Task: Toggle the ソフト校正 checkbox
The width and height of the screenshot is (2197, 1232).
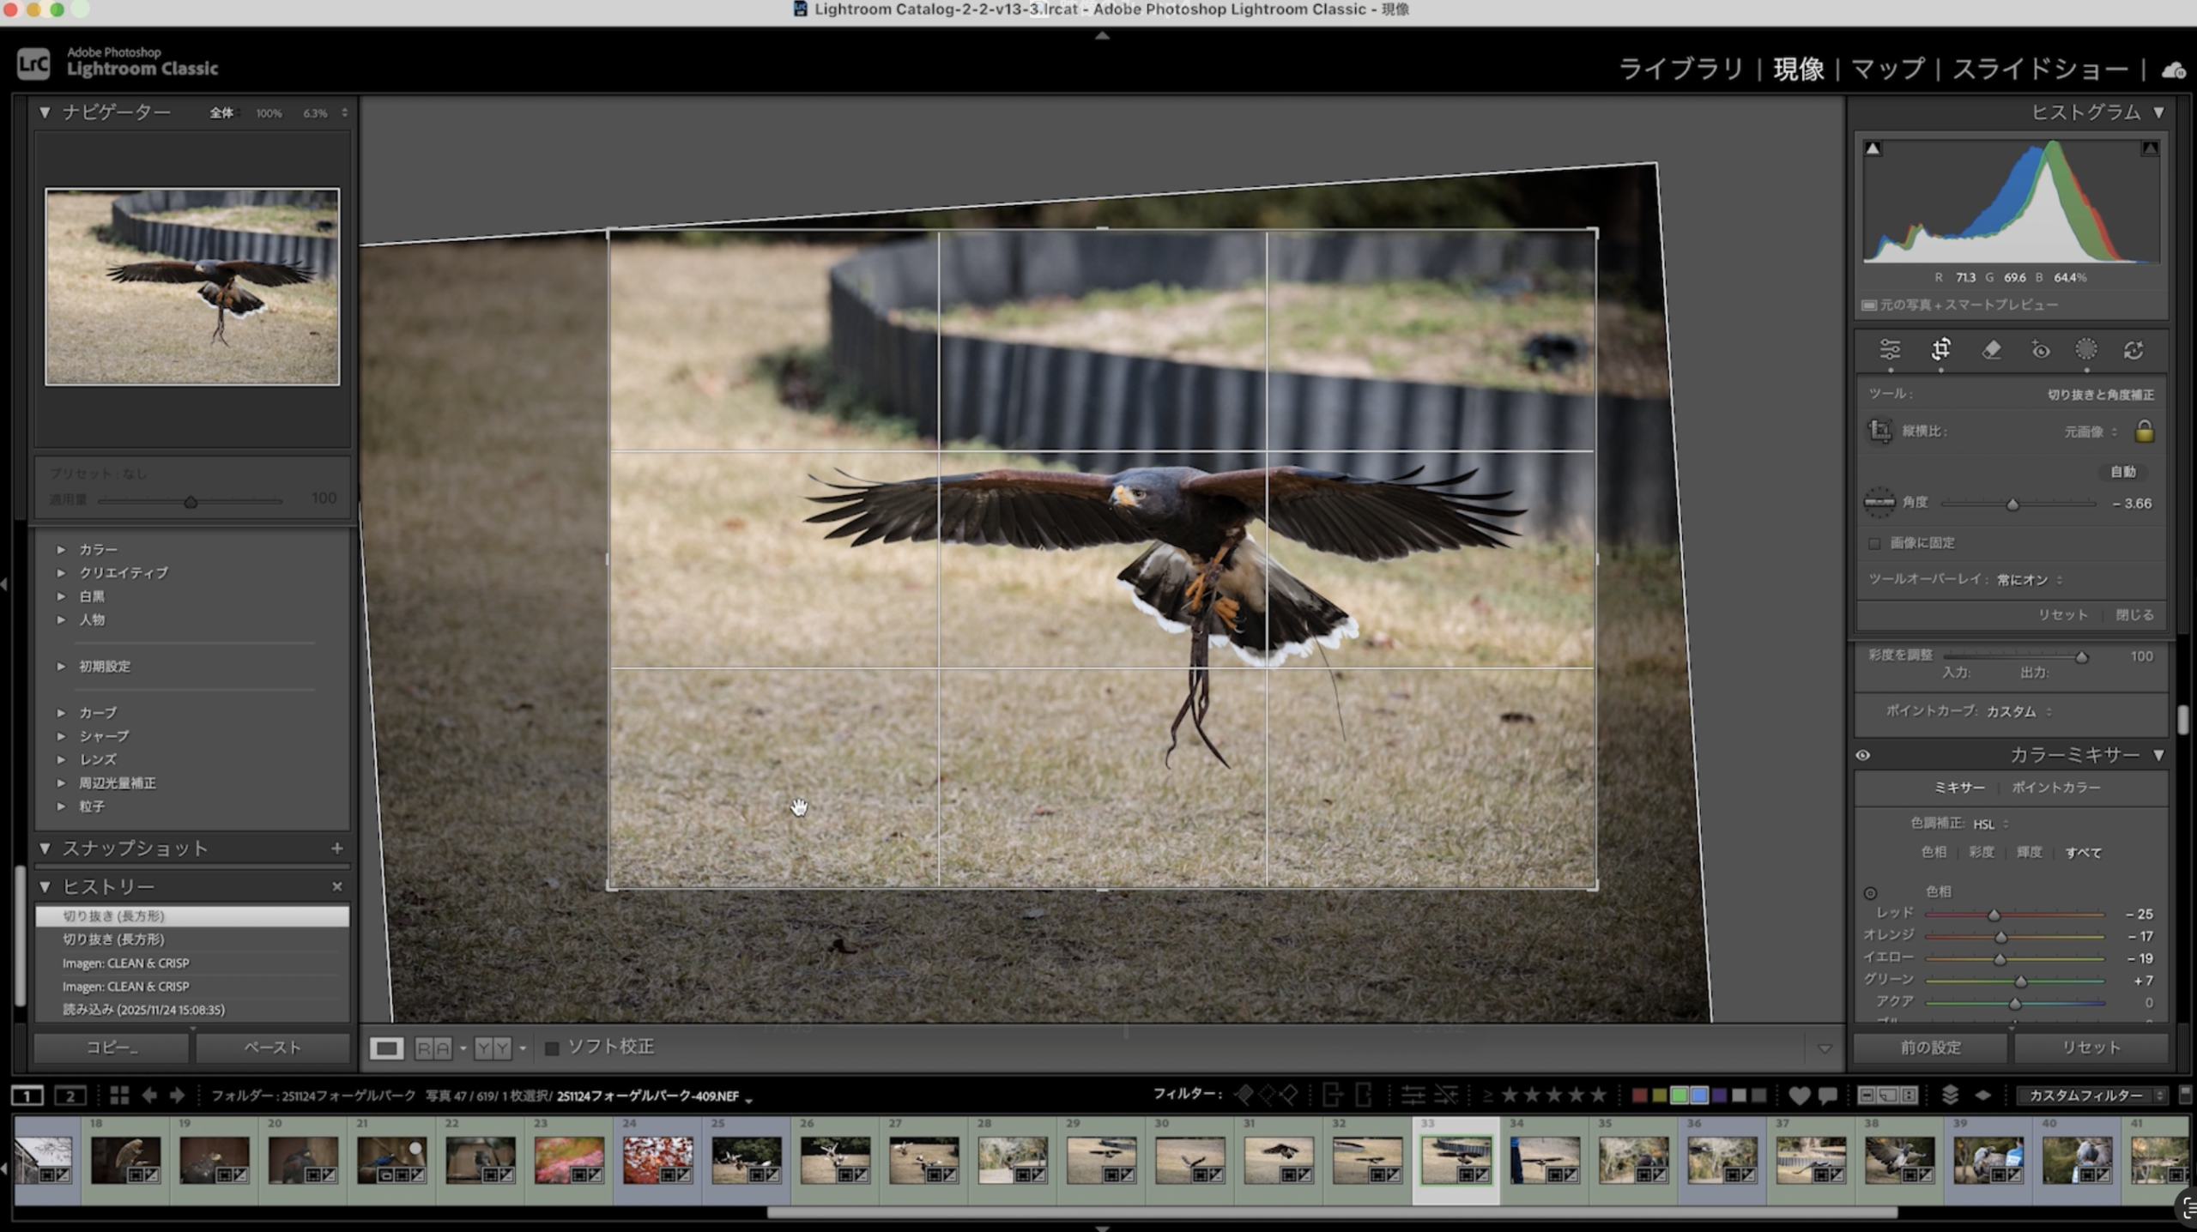Action: pyautogui.click(x=553, y=1048)
